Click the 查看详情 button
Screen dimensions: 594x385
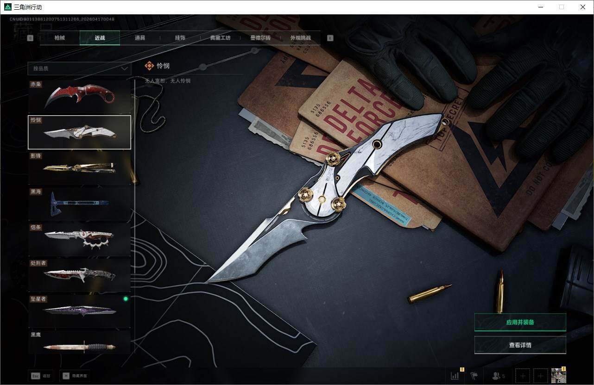coord(520,345)
